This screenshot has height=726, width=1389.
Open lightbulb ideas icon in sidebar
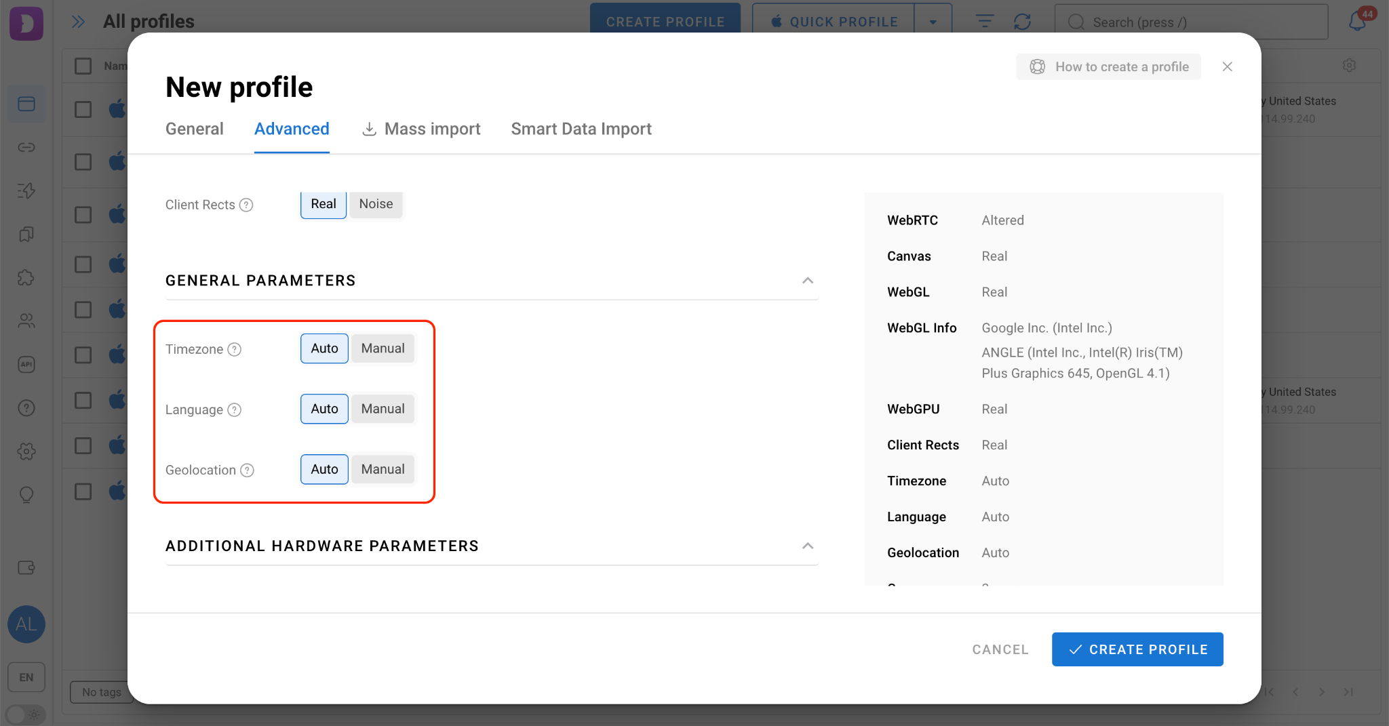26,494
